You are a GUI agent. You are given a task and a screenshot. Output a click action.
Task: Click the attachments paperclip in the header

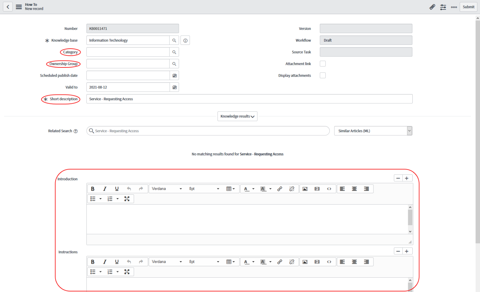(x=432, y=7)
